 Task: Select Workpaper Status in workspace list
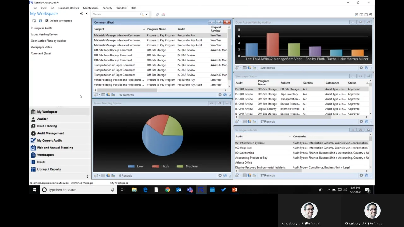click(x=41, y=47)
